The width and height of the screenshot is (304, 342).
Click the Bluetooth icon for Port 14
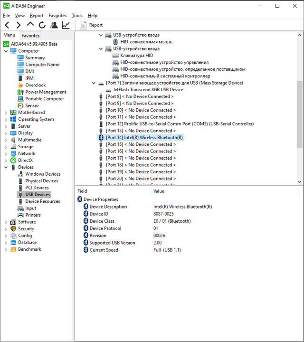pyautogui.click(x=101, y=137)
